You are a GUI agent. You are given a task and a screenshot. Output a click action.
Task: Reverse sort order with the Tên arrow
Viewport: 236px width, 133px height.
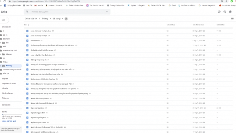[29, 25]
